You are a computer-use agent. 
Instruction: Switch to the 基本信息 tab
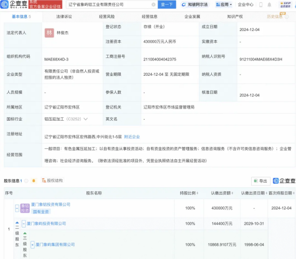tap(21, 16)
